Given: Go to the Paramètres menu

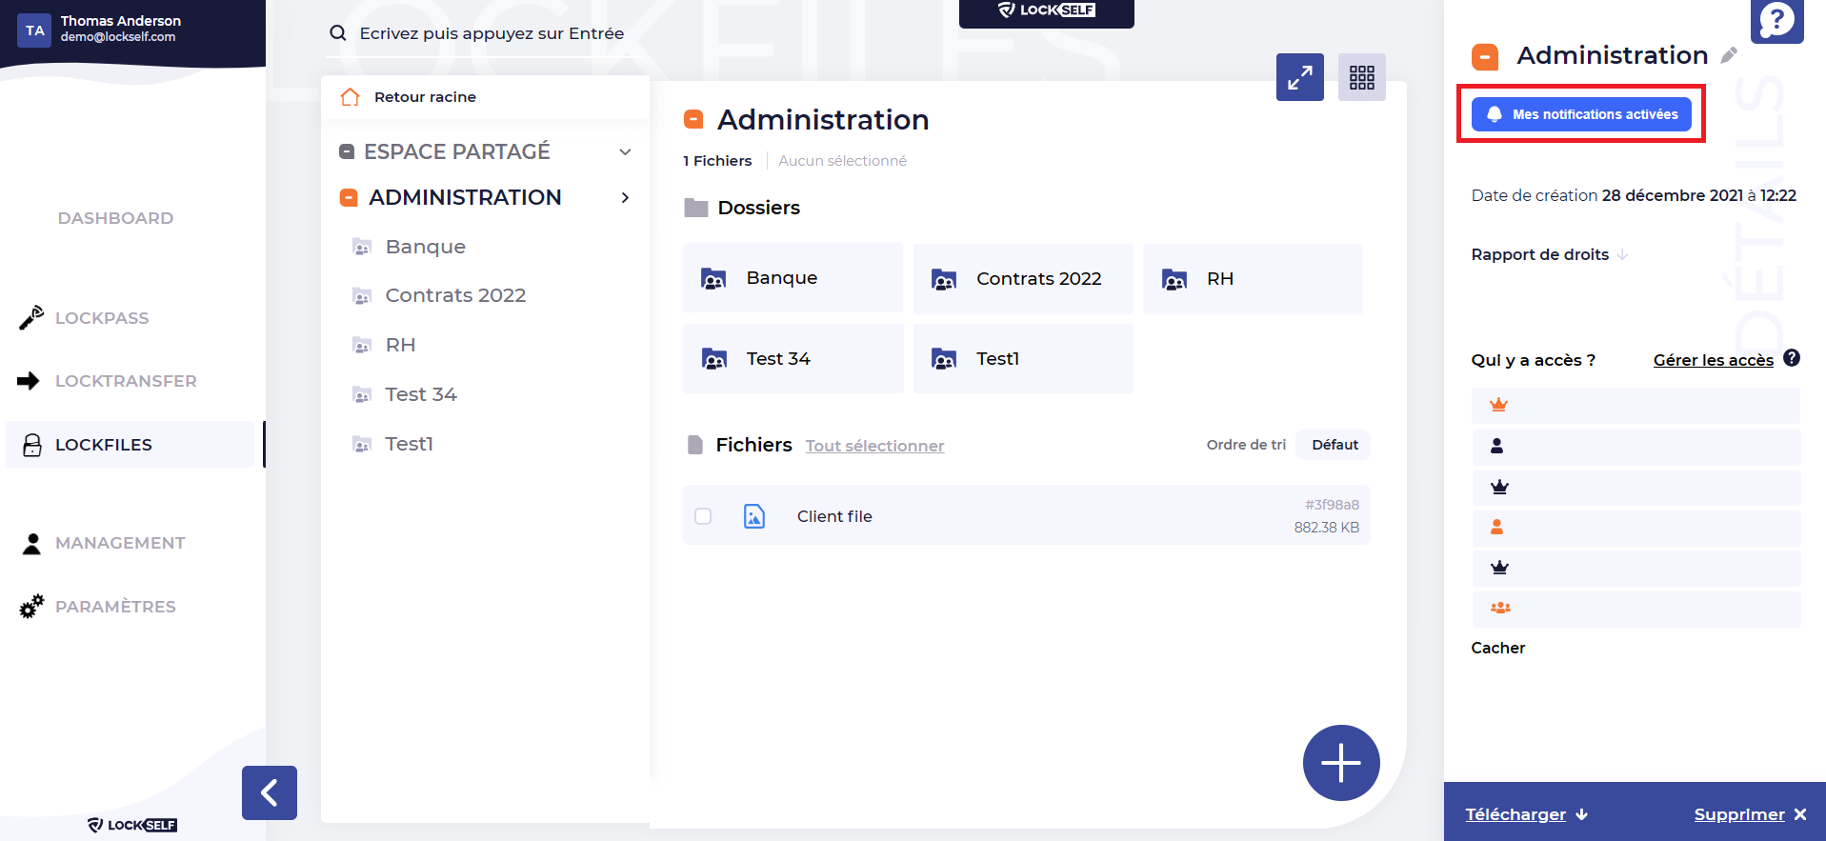Looking at the screenshot, I should coord(115,607).
